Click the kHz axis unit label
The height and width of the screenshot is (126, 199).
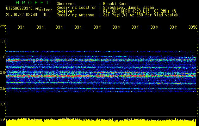click(3, 26)
